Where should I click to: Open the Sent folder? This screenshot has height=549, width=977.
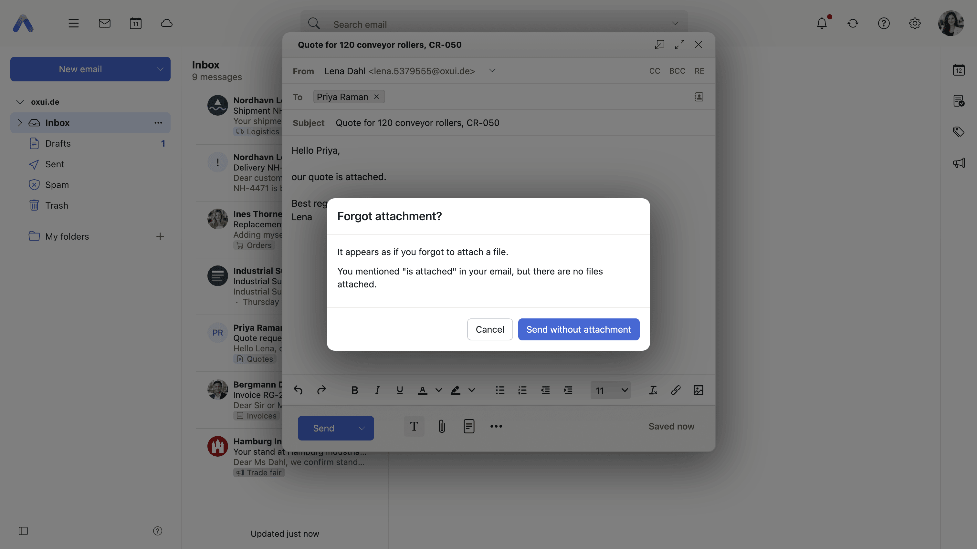coord(90,164)
